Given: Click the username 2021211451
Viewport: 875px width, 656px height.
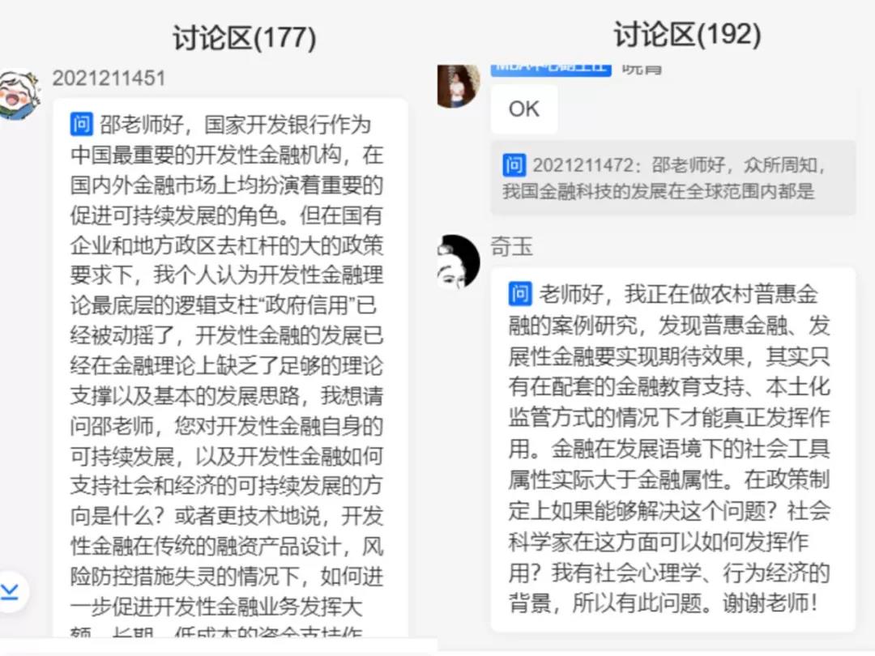Looking at the screenshot, I should [109, 78].
